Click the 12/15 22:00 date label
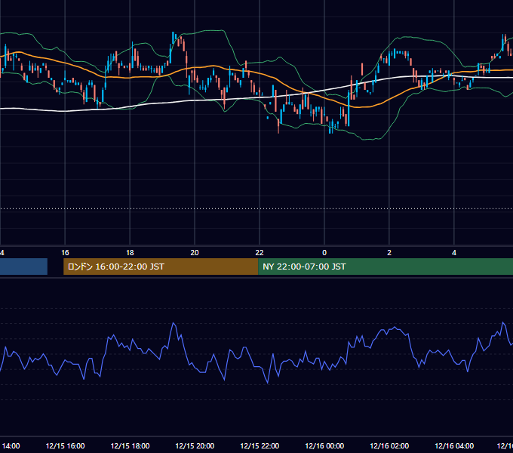This screenshot has width=513, height=453. tap(260, 446)
